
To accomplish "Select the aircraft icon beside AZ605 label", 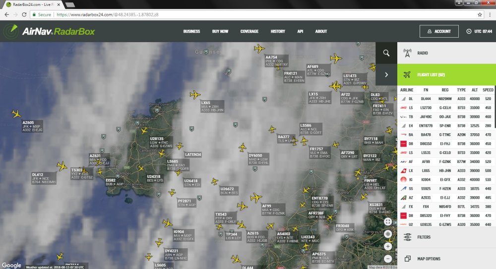I will (x=16, y=114).
